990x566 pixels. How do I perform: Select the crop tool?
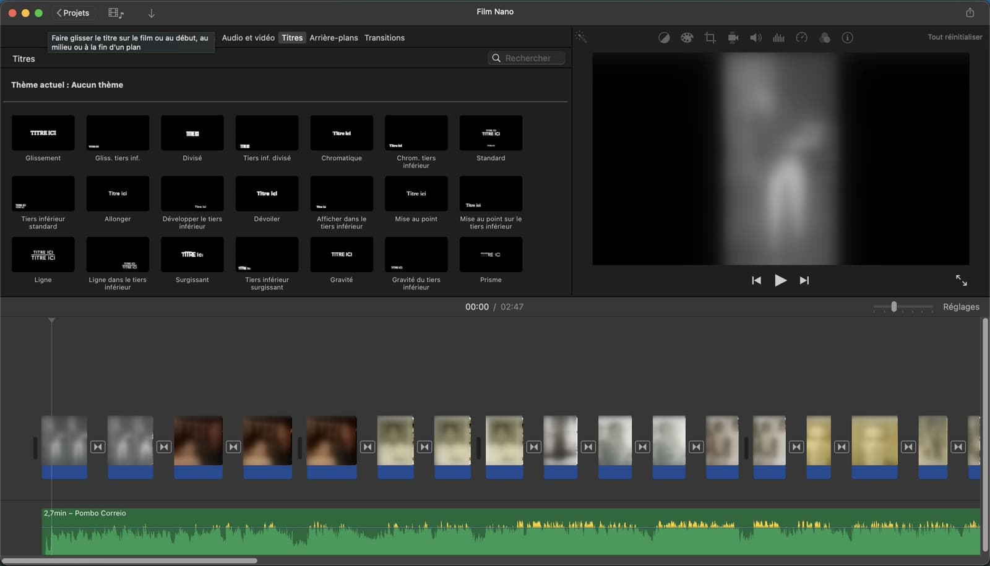[710, 38]
